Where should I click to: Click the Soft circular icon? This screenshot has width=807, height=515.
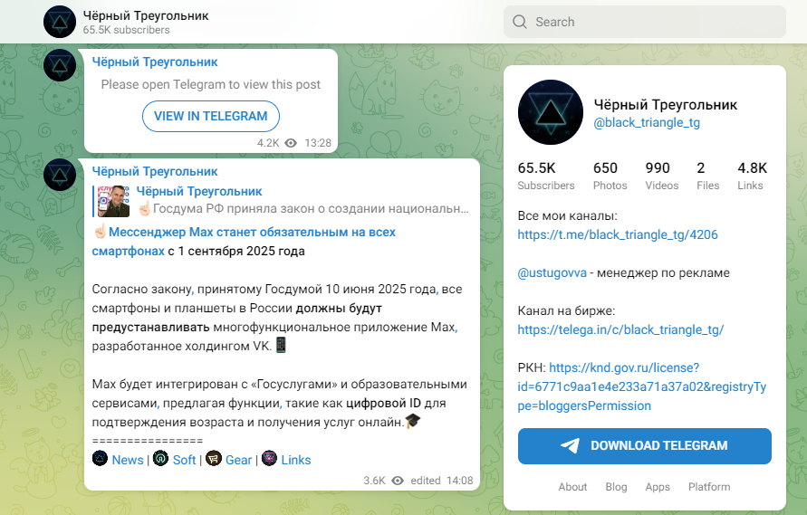pos(160,458)
